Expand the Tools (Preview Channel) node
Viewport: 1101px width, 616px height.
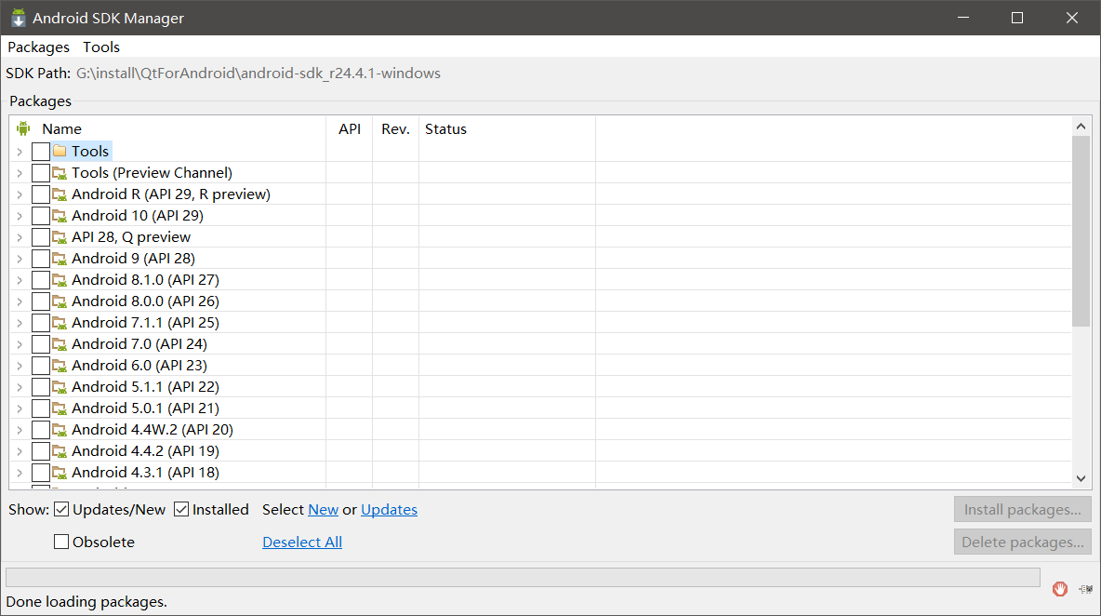pos(20,172)
